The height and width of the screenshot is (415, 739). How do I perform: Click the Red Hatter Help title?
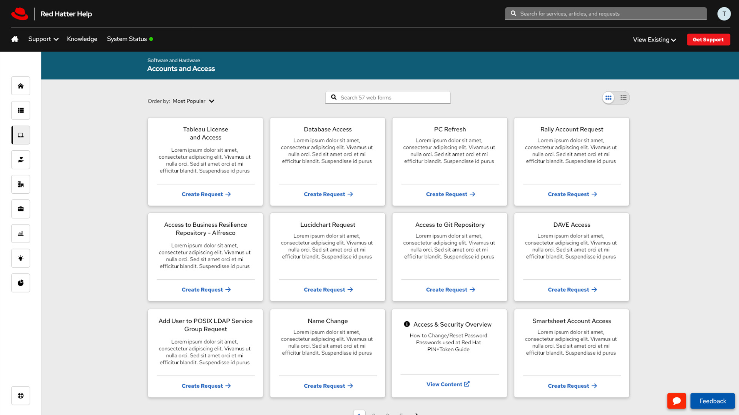66,14
